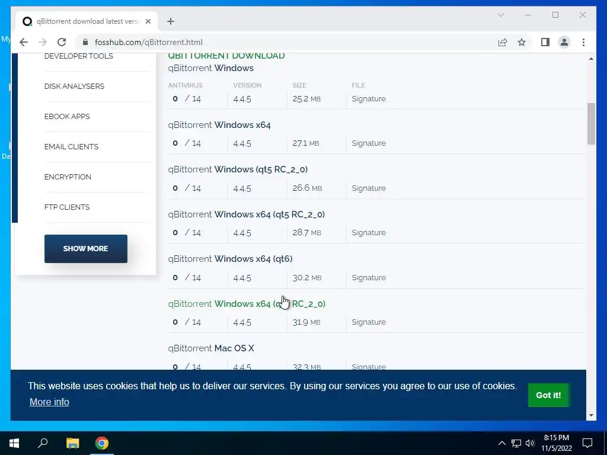Expand the tab search chevron
This screenshot has height=455, width=607.
point(500,15)
